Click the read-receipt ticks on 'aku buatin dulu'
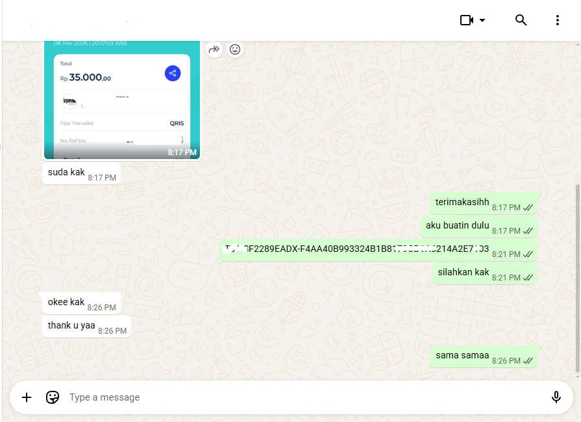The width and height of the screenshot is (581, 422). [x=528, y=231]
